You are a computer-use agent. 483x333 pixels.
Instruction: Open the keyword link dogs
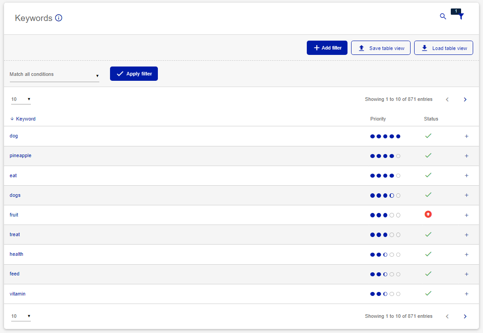pyautogui.click(x=15, y=195)
